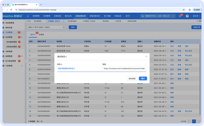Screen dimensions: 204x126
Task: Click the 链接 URL input field
Action: tap(124, 68)
